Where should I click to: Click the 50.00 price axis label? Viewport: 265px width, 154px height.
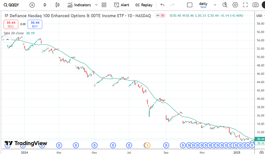(260, 57)
